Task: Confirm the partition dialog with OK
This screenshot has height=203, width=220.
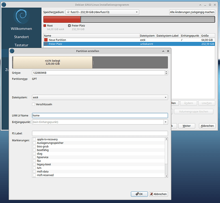Action: tap(139, 194)
